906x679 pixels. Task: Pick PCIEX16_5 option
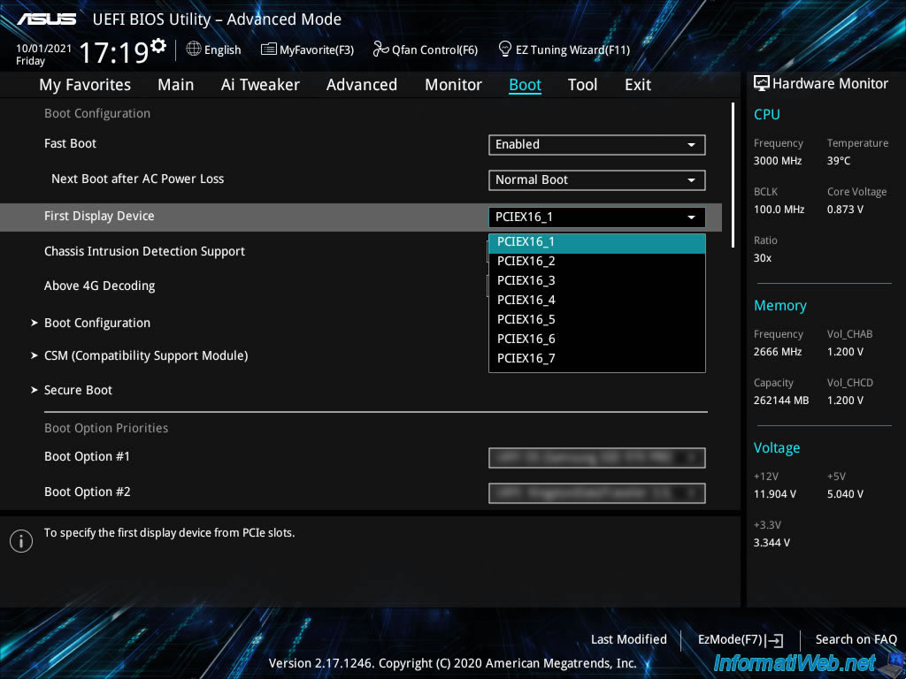(597, 319)
